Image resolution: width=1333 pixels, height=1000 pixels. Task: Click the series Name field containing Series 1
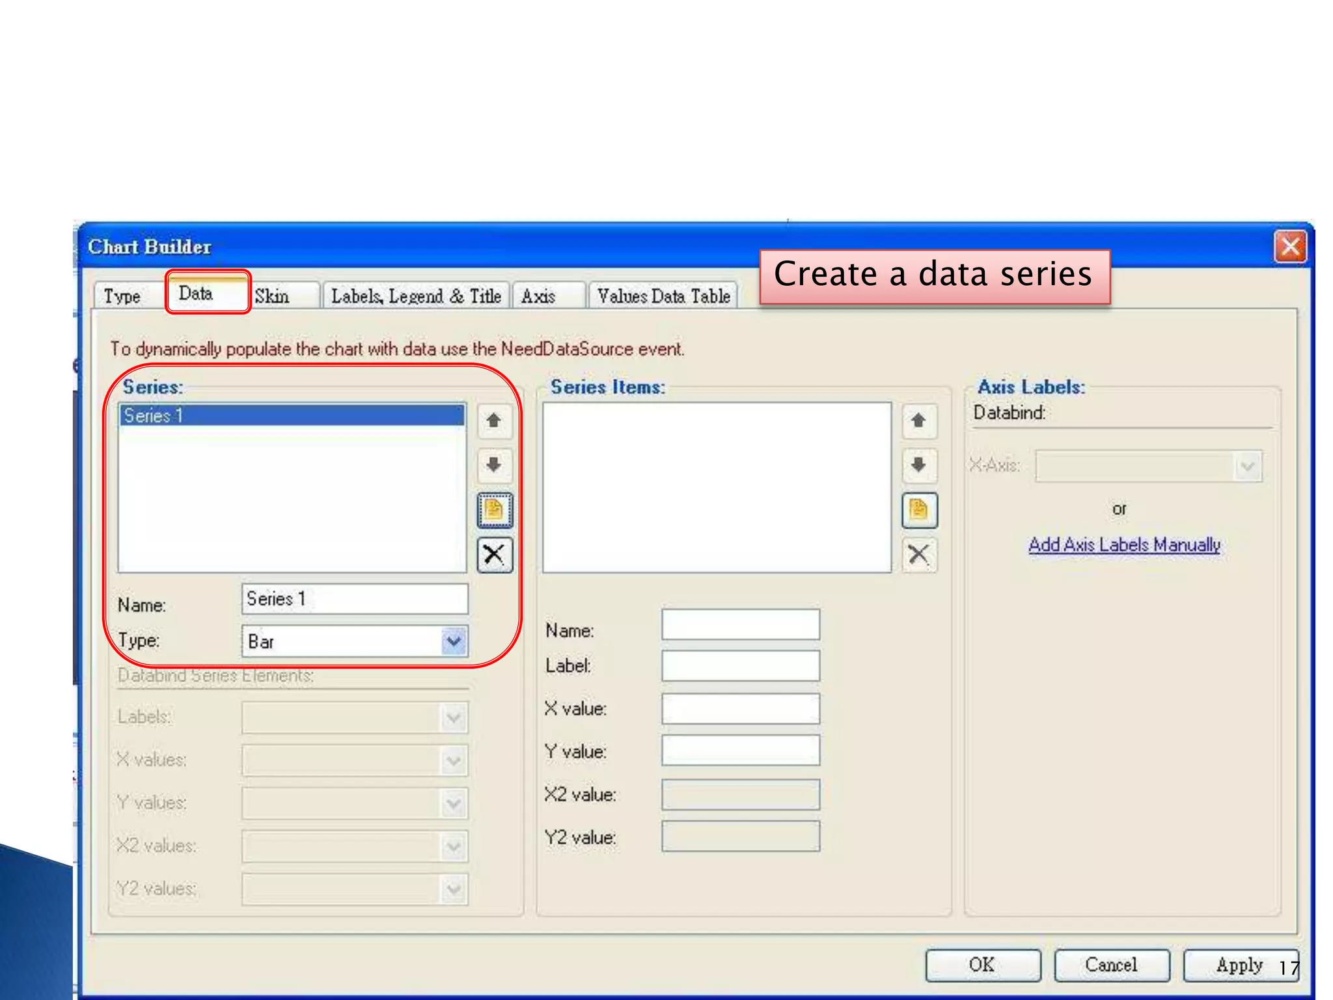[355, 599]
